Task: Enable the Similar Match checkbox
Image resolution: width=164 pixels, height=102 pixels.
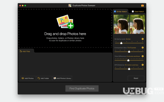Action: pos(115,11)
